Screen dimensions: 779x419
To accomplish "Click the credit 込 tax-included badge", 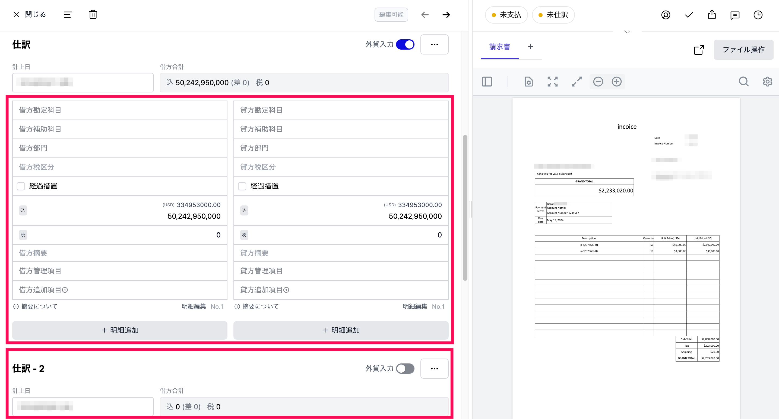I will point(244,210).
